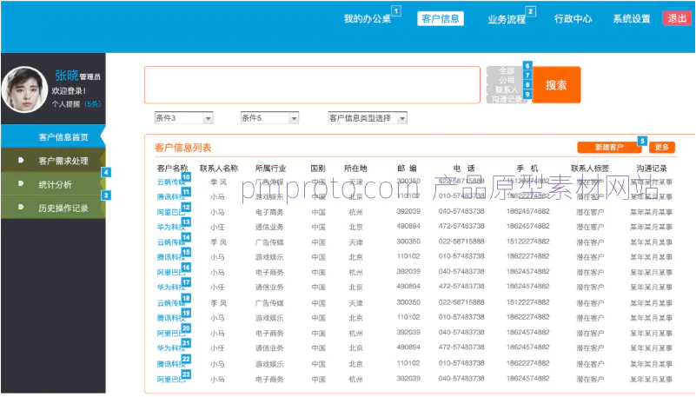Click annotation badge 1 near 我的办公桌
This screenshot has height=397, width=696.
point(396,11)
